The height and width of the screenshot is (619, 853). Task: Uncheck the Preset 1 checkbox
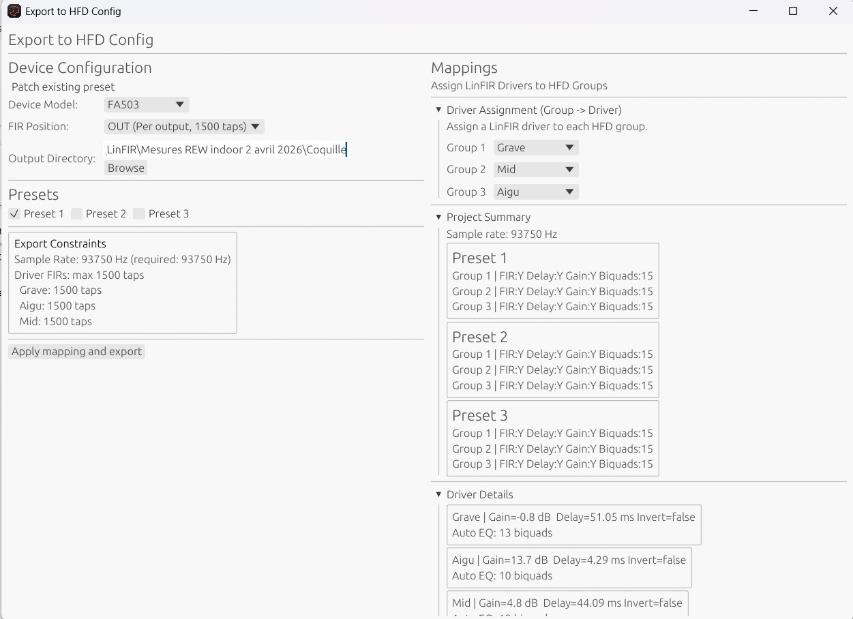click(x=14, y=214)
